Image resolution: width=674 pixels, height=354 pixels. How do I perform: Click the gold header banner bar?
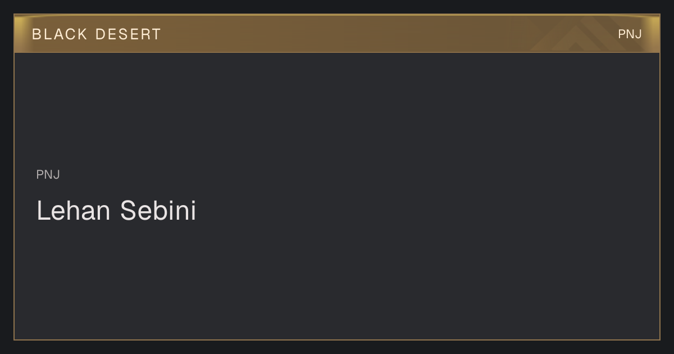[x=337, y=34]
